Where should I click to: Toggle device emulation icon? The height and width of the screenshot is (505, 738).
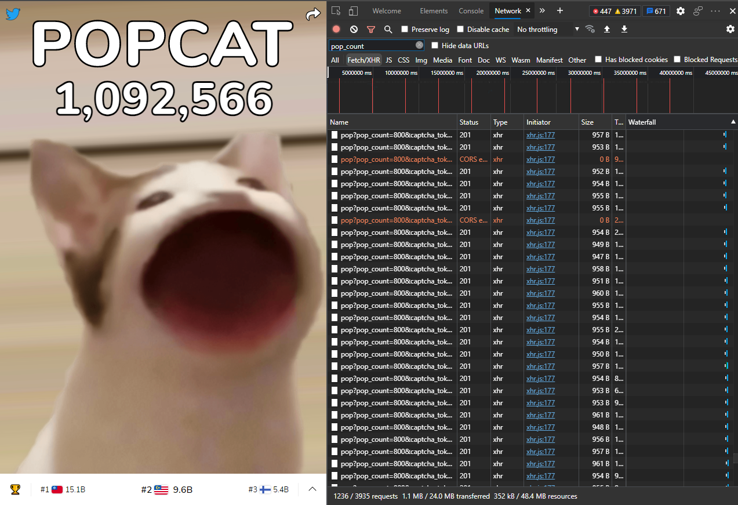[353, 11]
